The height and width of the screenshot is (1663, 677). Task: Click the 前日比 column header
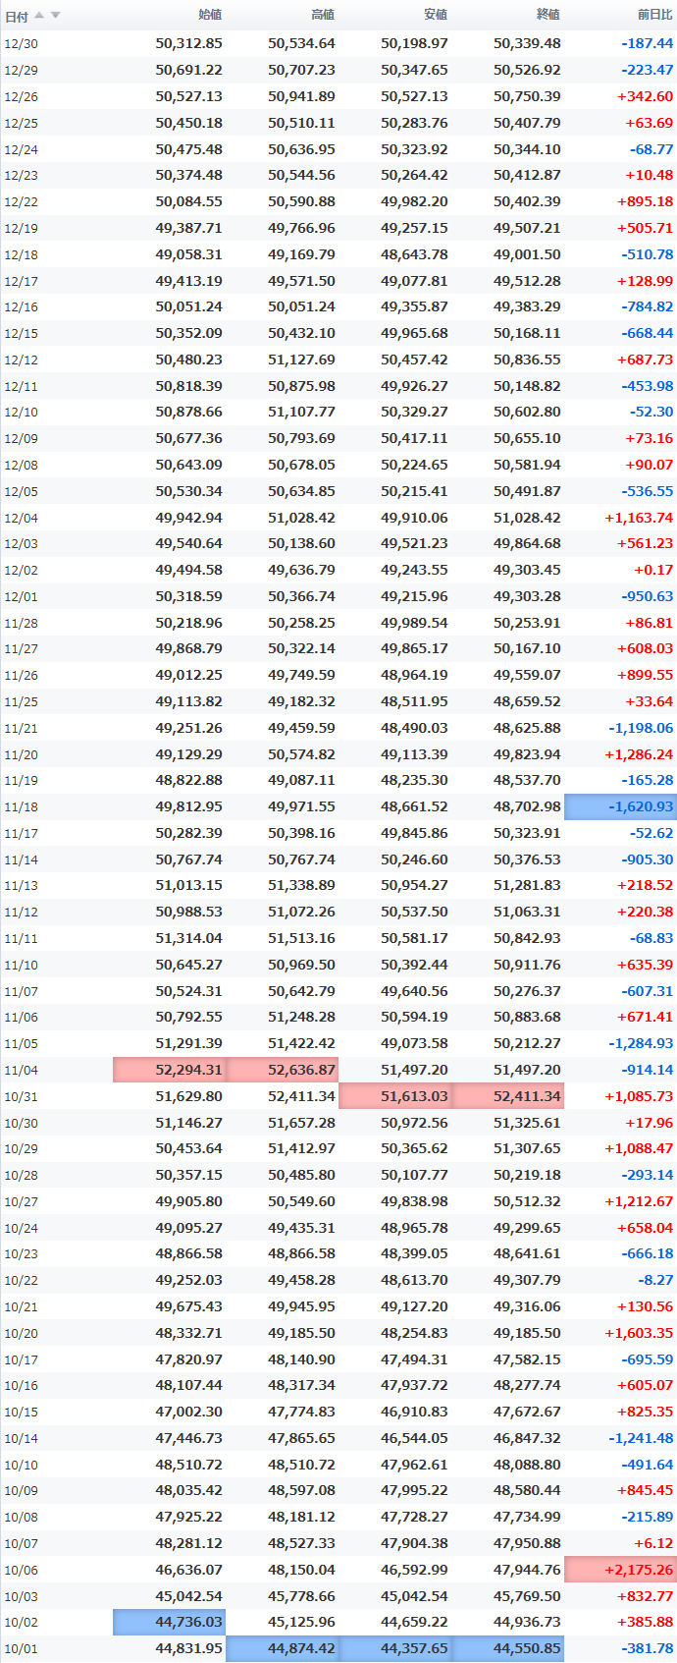pyautogui.click(x=655, y=15)
